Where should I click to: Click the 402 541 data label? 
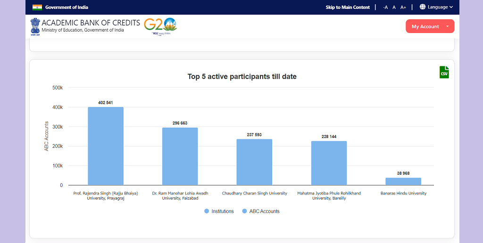[106, 103]
